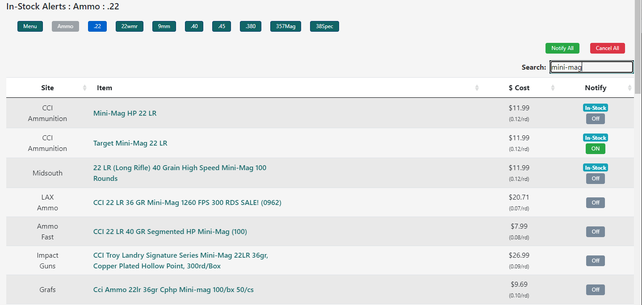Switch to .45 caliber
Viewport: 642px width, 305px height.
coord(222,26)
